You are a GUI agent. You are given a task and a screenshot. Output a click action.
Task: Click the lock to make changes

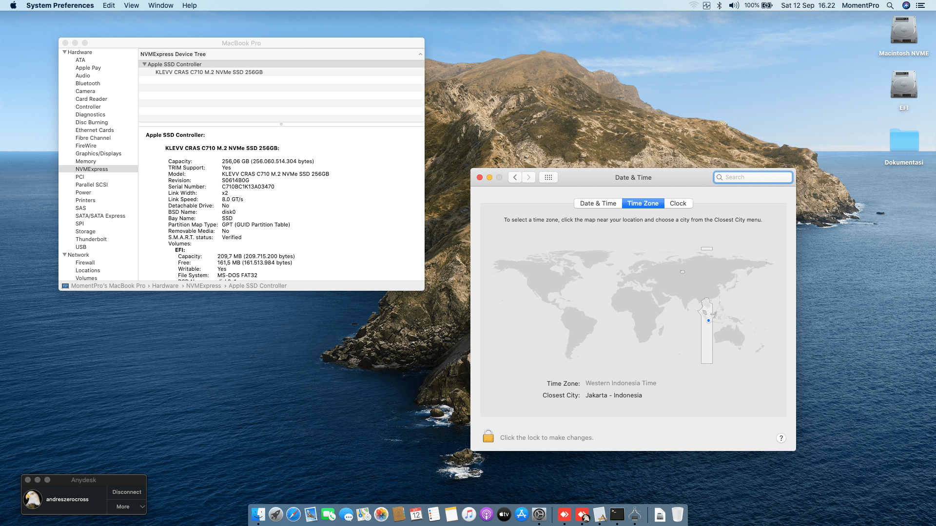(x=488, y=436)
